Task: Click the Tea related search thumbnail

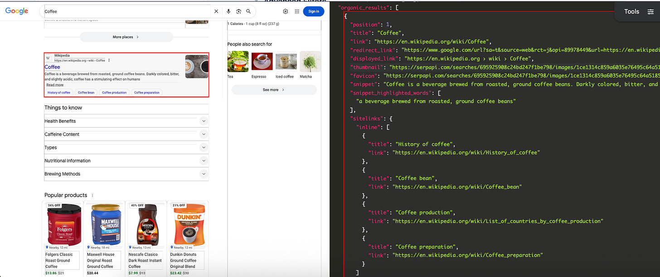Action: point(238,62)
